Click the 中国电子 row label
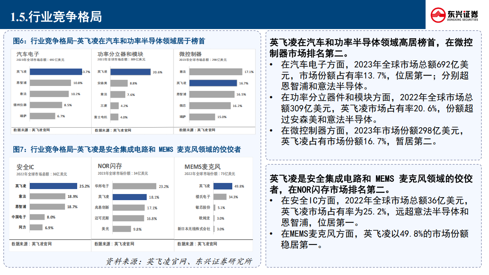The image size is (489, 275). pos(19,217)
